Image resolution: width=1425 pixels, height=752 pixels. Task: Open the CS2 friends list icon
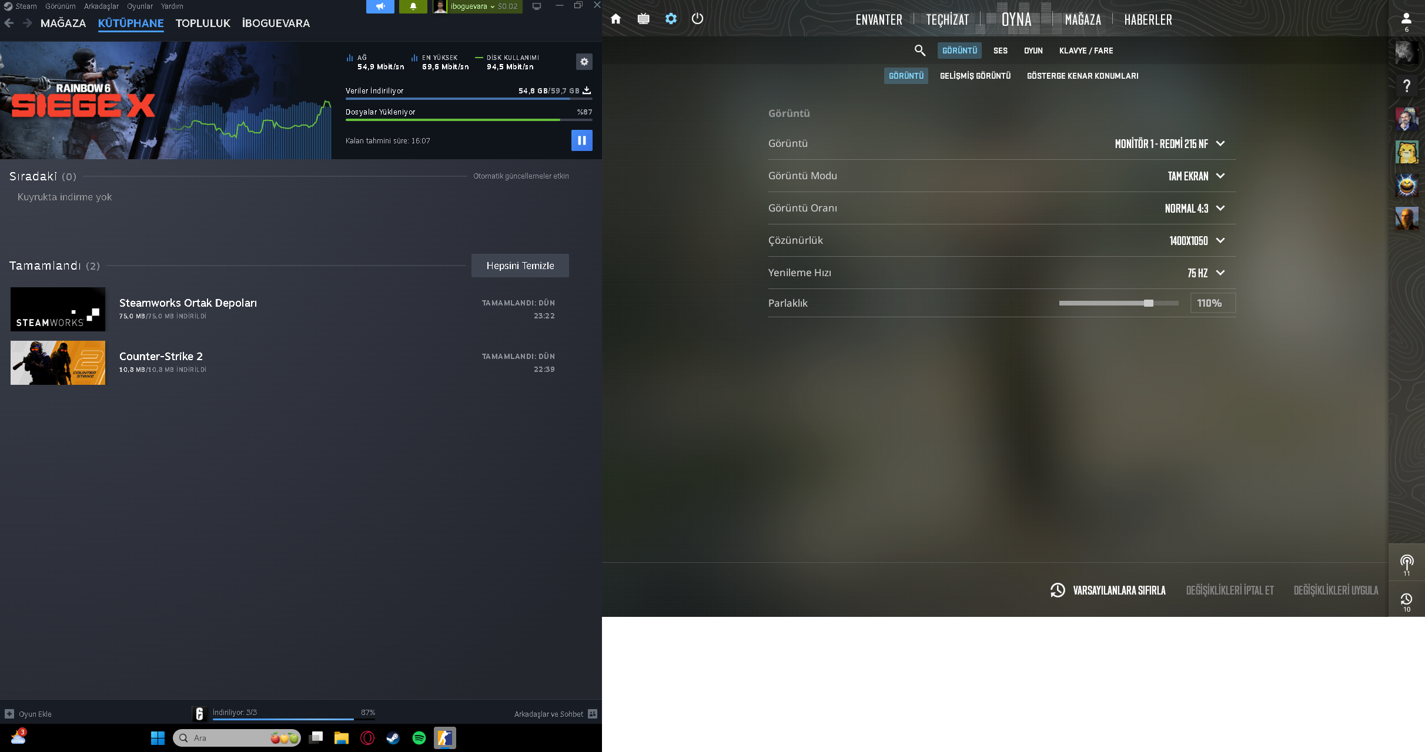1406,19
